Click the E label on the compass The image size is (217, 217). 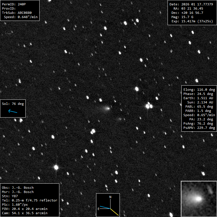click(x=99, y=209)
